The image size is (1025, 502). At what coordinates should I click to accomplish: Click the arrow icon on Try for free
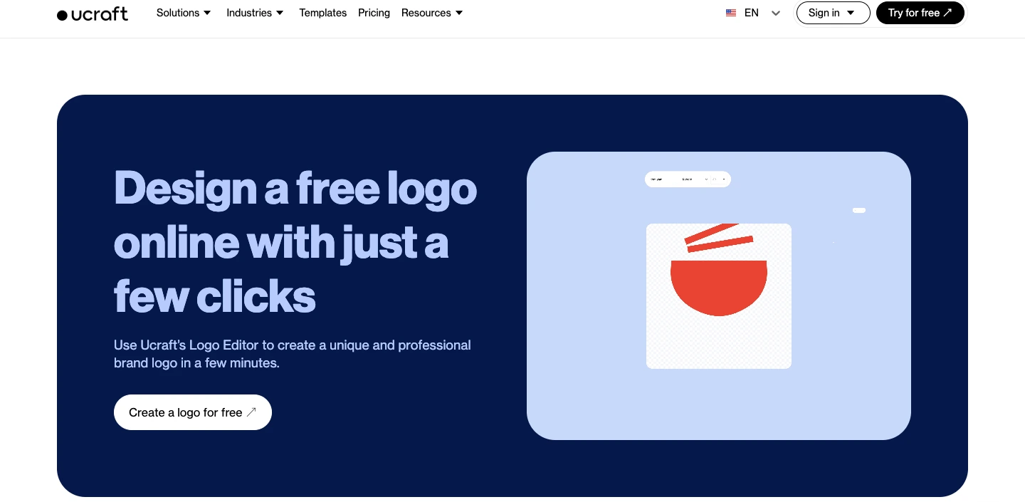(x=947, y=13)
